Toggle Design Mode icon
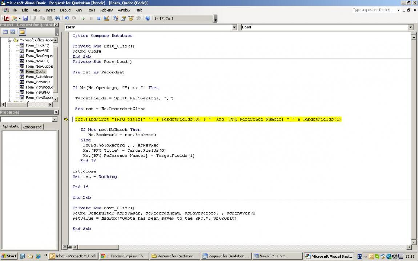The height and width of the screenshot is (261, 418). [x=106, y=19]
